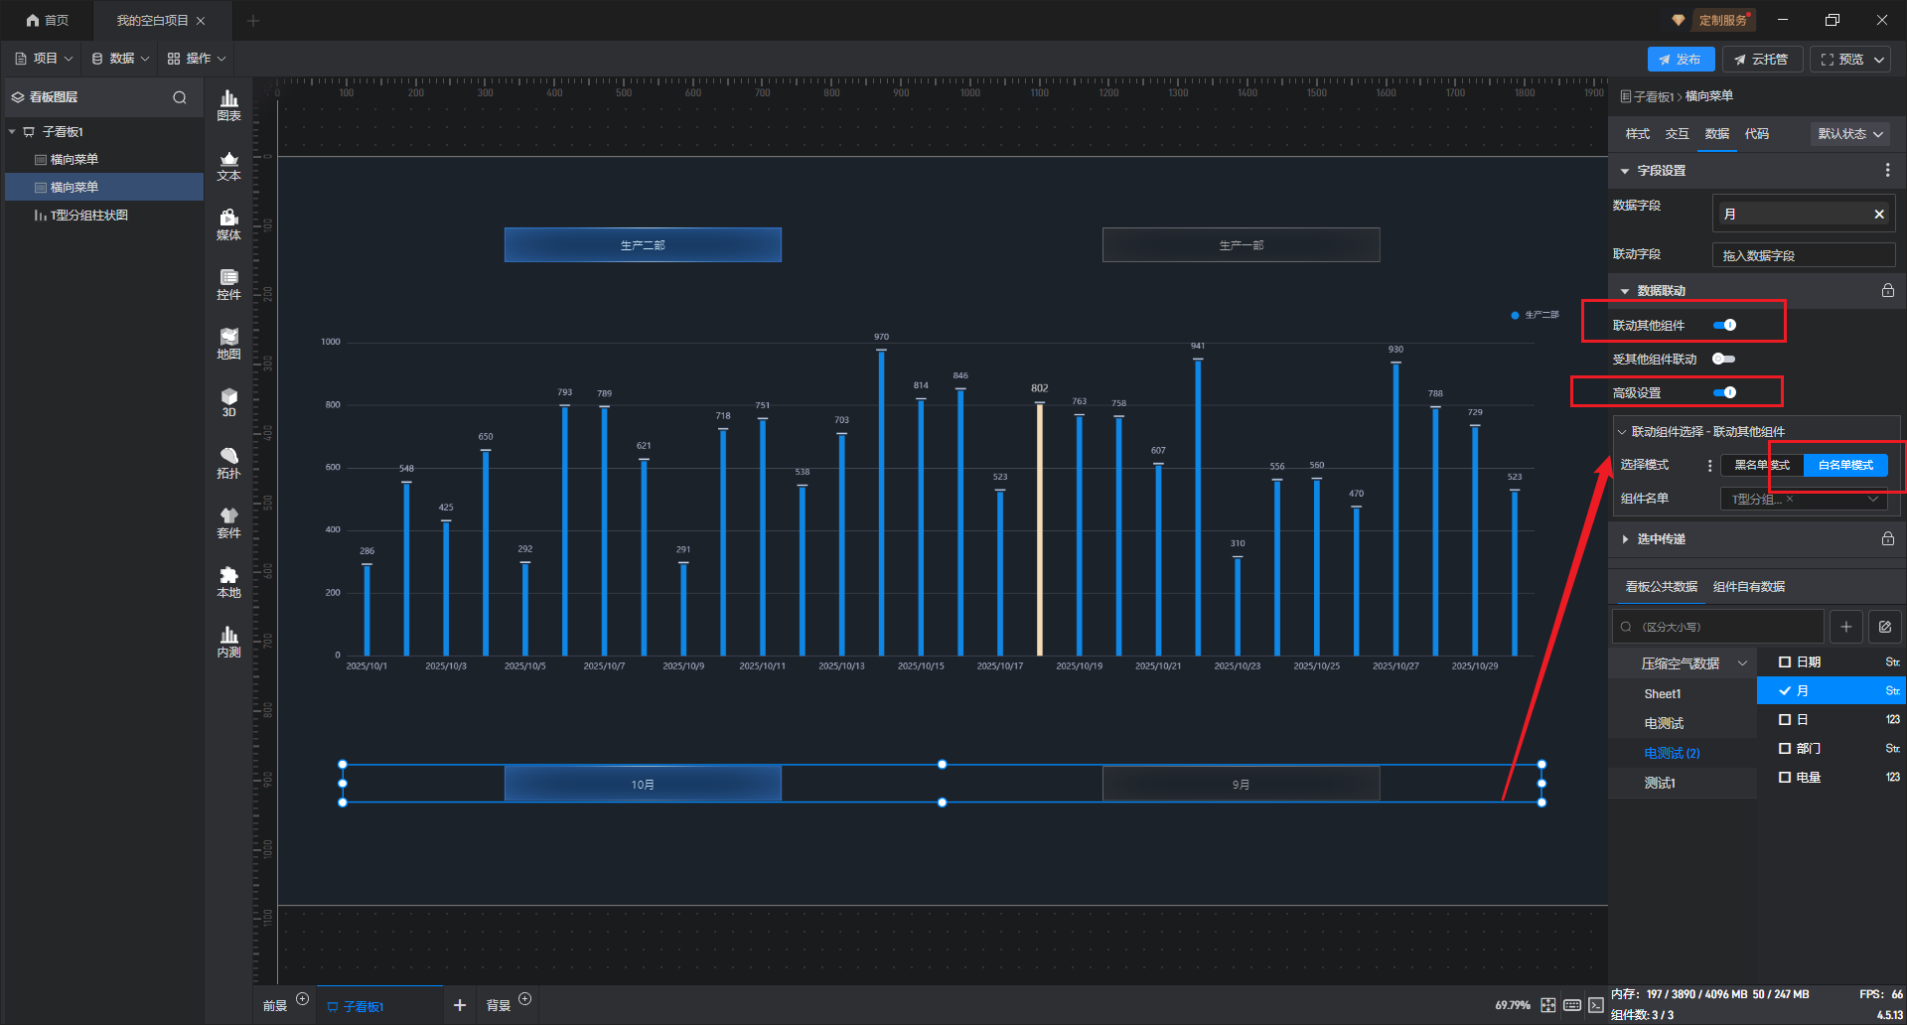Click the add data plus icon
The image size is (1907, 1025).
click(1845, 627)
